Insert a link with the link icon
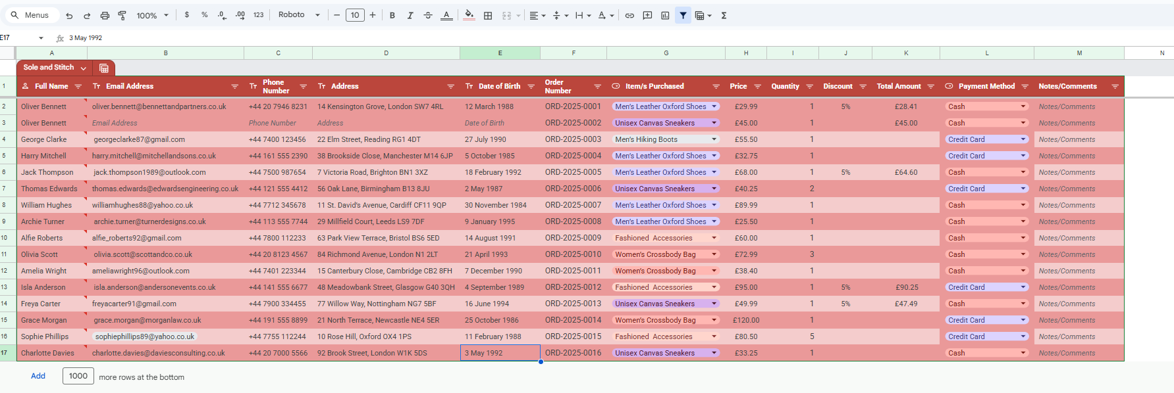1174x393 pixels. click(x=629, y=15)
